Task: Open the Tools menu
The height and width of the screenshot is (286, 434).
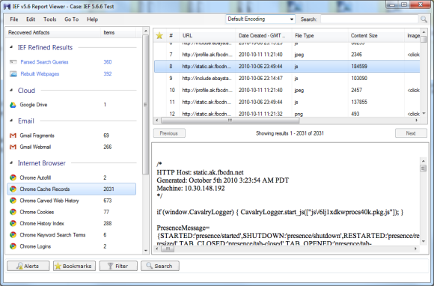Action: pyautogui.click(x=50, y=19)
